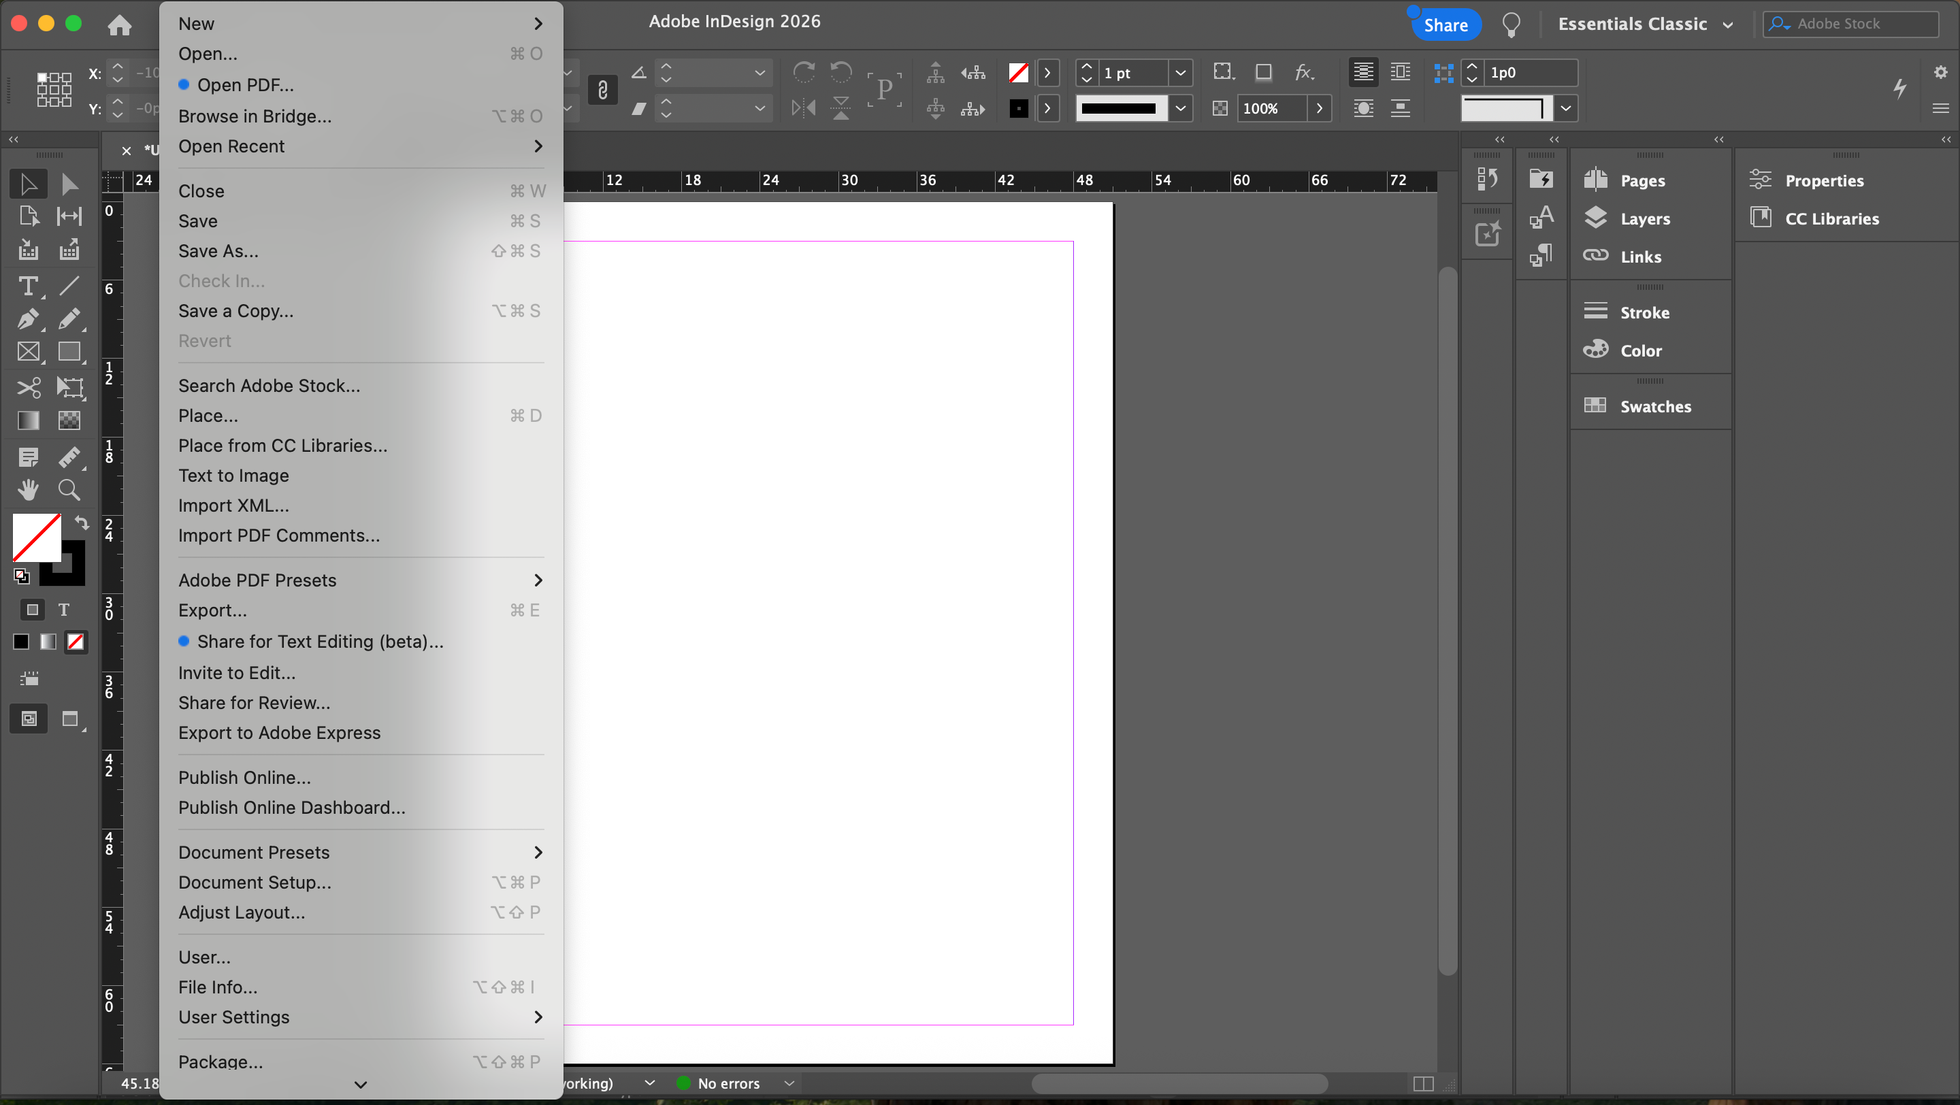Activate the Zoom tool magnifier
This screenshot has height=1105, width=1960.
click(x=69, y=490)
